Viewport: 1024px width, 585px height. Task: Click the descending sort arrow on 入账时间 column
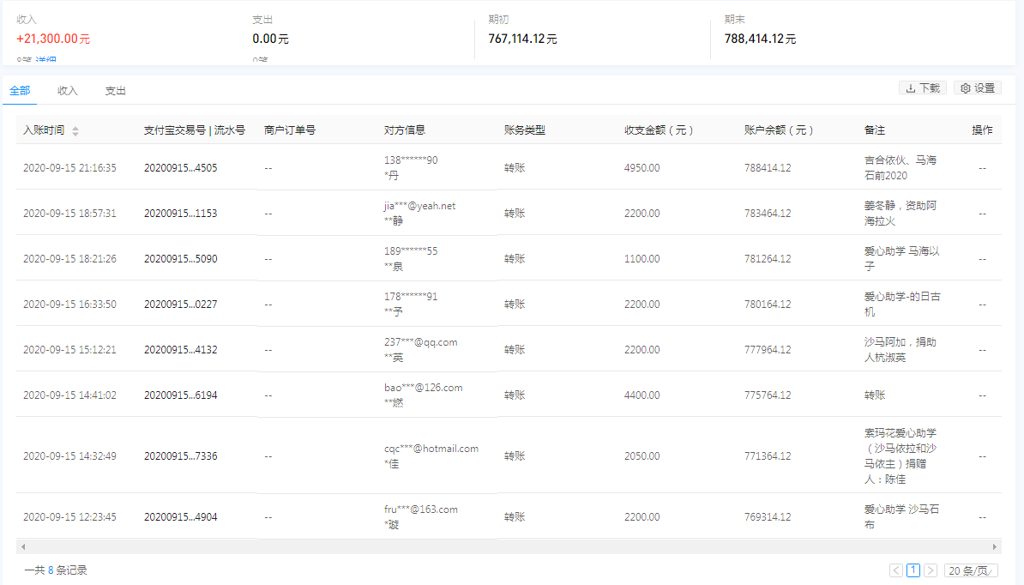click(75, 134)
